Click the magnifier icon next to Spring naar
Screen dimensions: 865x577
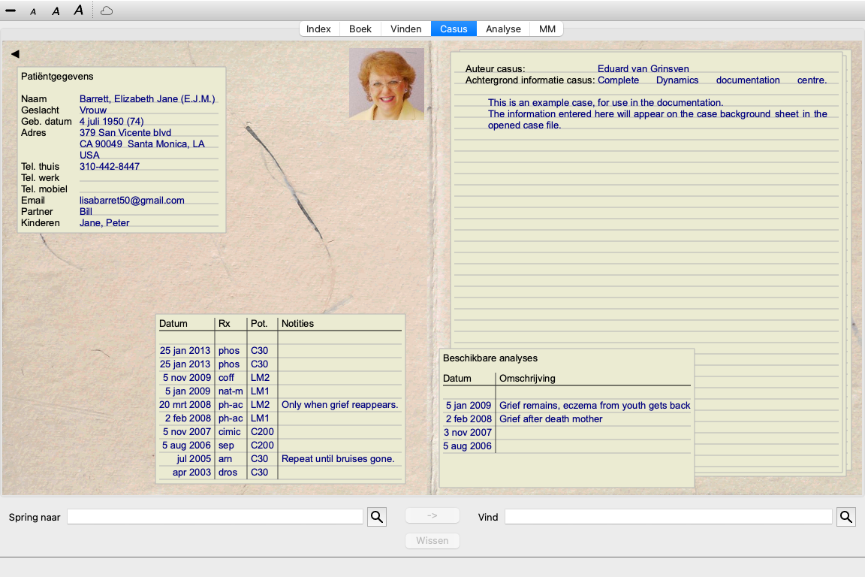point(377,517)
